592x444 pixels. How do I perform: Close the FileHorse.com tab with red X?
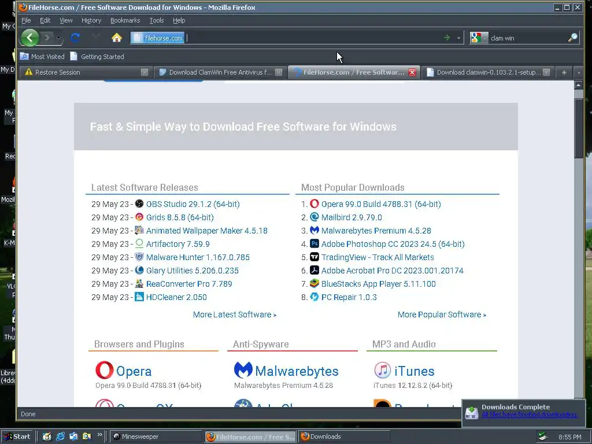[x=412, y=72]
